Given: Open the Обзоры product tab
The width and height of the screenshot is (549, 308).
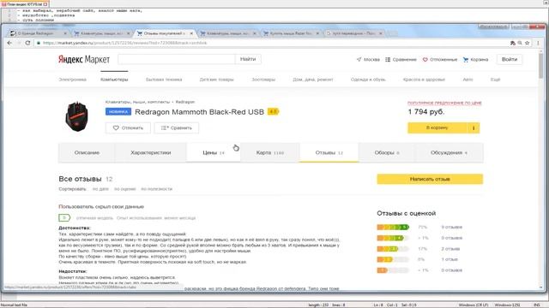Looking at the screenshot, I should pyautogui.click(x=387, y=152).
